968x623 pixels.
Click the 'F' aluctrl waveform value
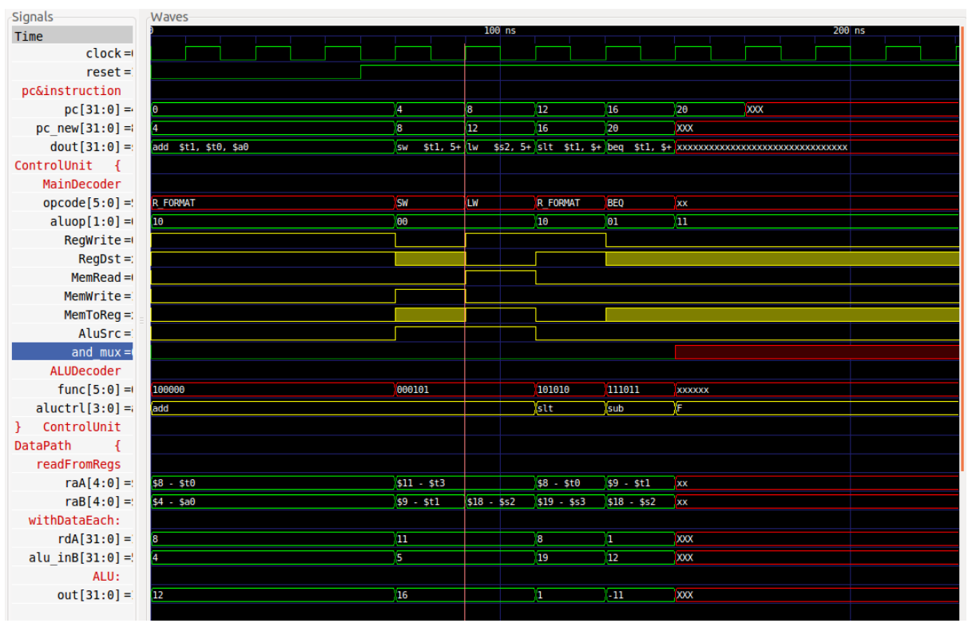coord(680,408)
